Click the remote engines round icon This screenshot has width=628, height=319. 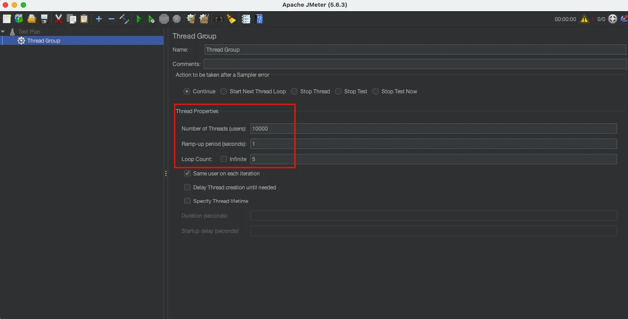[x=612, y=19]
